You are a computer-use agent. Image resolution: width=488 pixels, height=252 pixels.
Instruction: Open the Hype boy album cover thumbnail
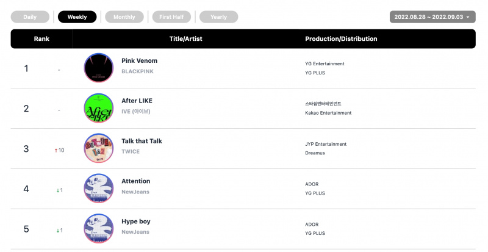[x=99, y=229]
